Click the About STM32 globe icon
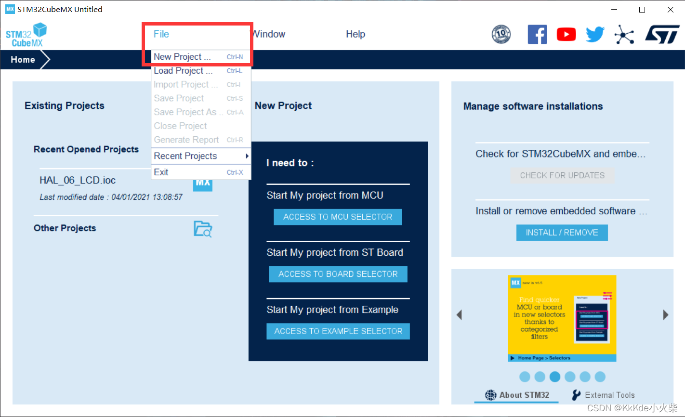 (490, 395)
